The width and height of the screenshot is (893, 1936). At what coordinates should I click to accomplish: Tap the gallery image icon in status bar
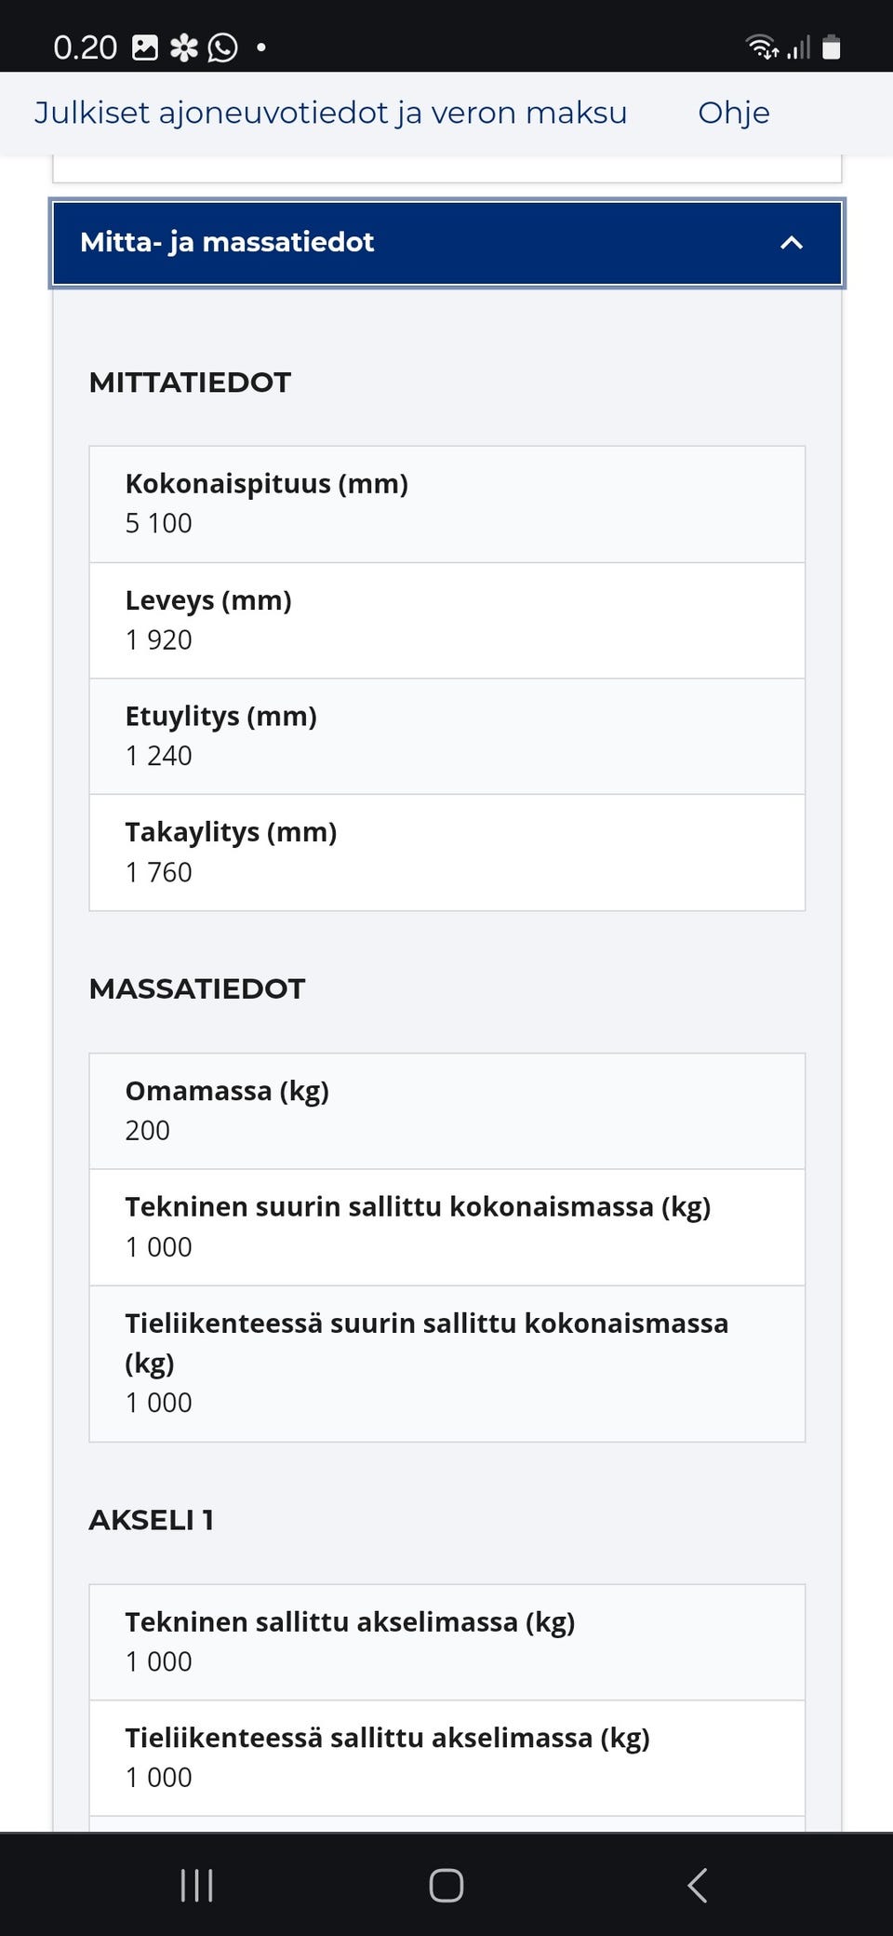click(146, 45)
